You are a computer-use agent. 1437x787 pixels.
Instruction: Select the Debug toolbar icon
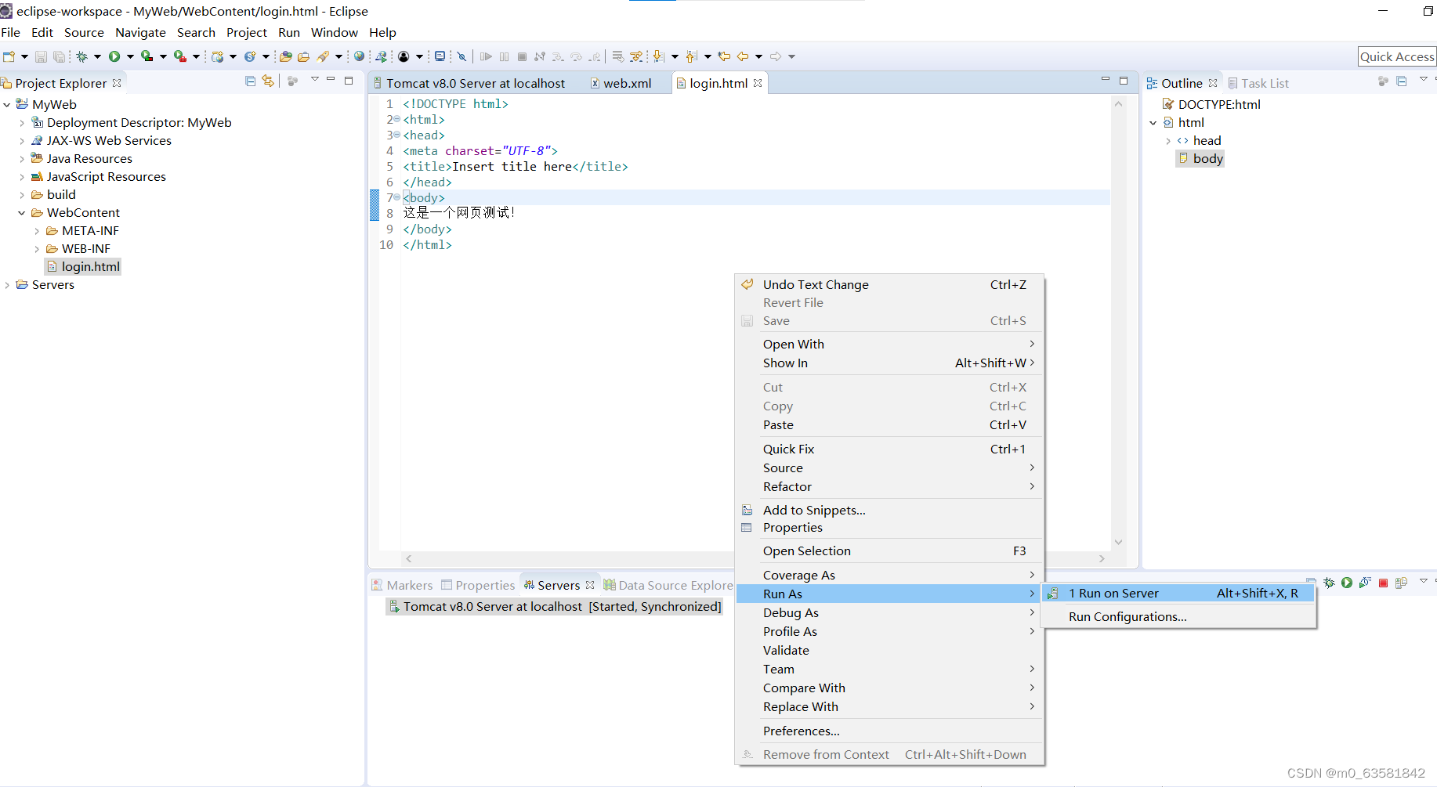[x=81, y=56]
